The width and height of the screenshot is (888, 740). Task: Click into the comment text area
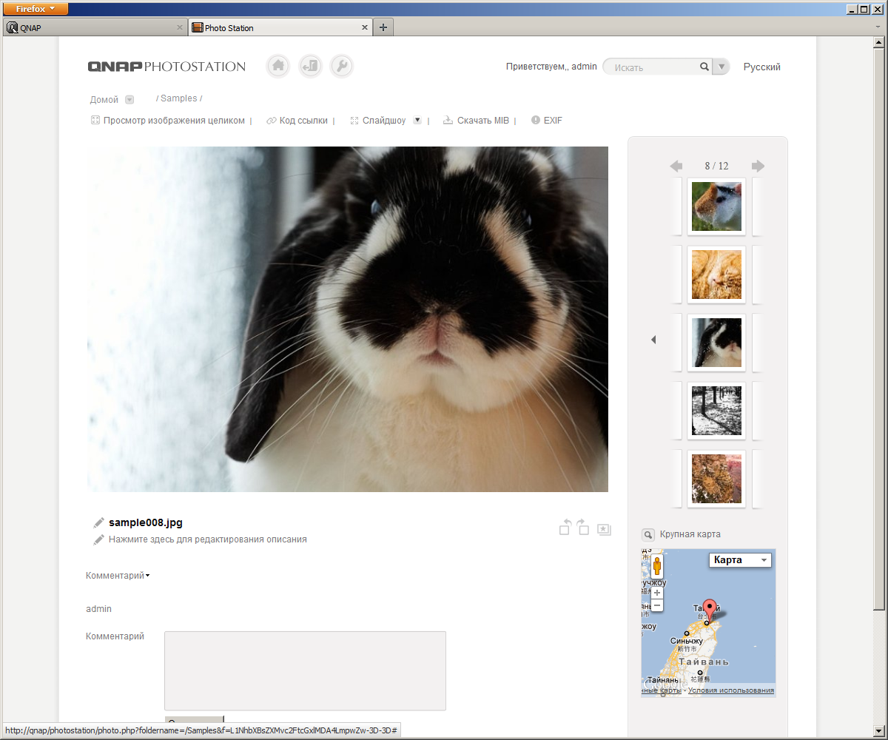tap(305, 670)
